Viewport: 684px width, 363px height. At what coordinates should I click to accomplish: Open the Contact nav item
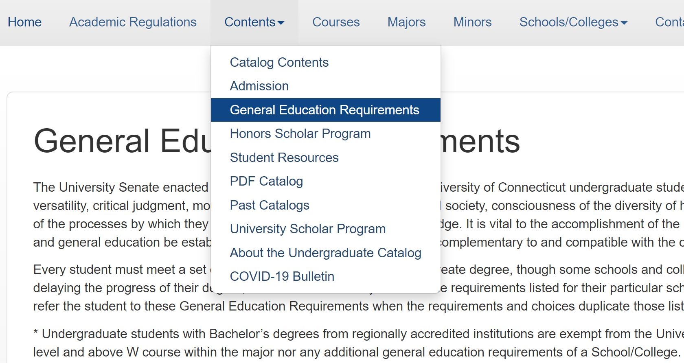[x=670, y=22]
